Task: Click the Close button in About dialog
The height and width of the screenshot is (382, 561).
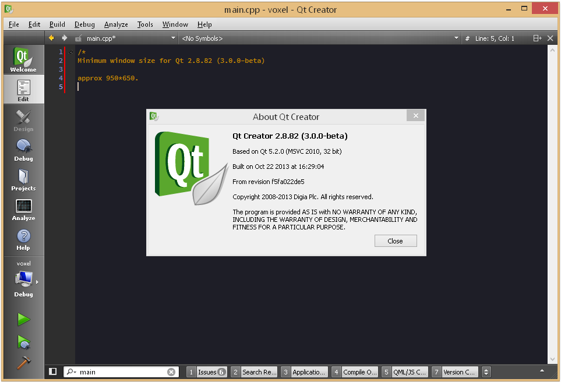Action: (396, 241)
